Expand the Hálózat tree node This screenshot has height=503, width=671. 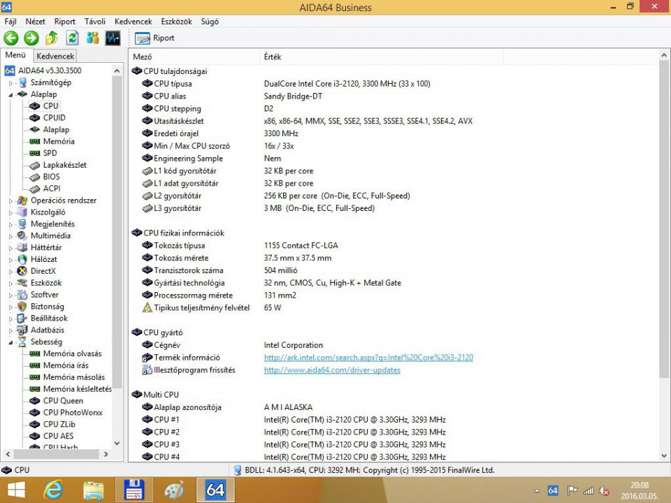10,260
